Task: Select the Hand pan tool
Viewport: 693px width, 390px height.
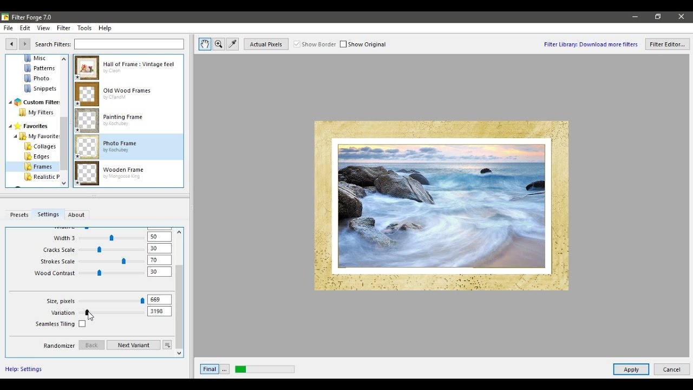Action: pyautogui.click(x=205, y=44)
